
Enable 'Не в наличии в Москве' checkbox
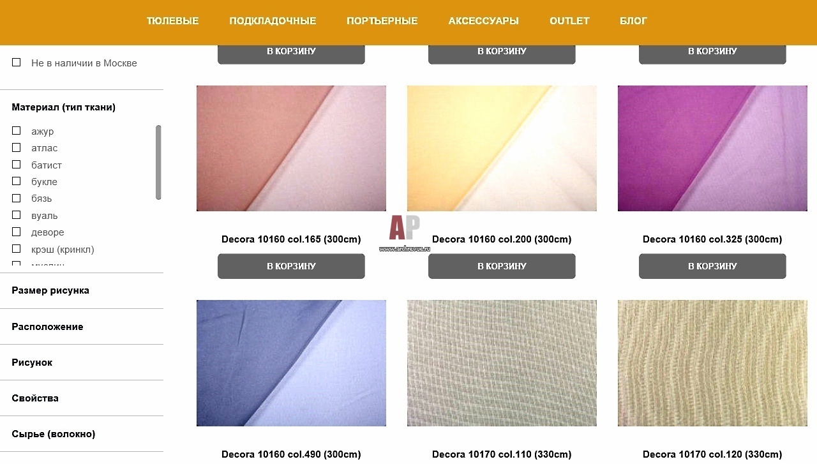pyautogui.click(x=17, y=63)
